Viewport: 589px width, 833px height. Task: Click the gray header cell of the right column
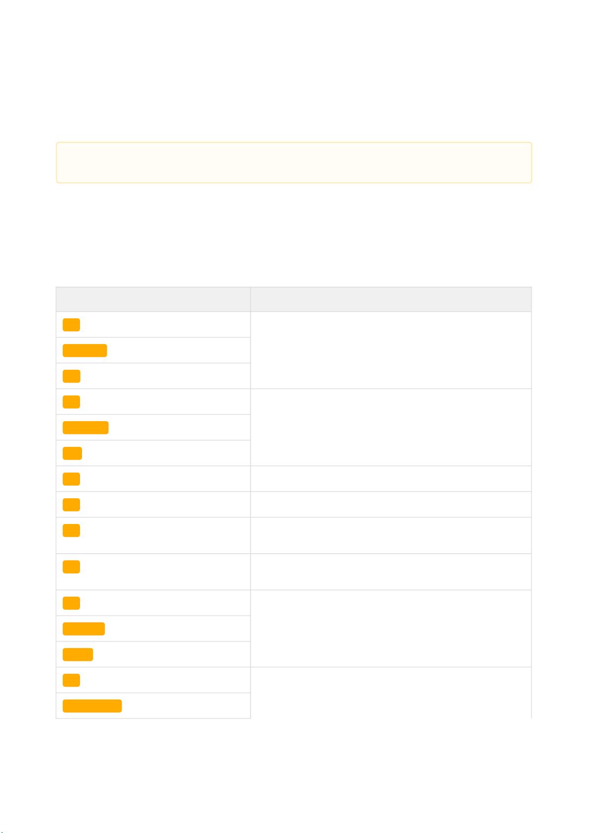pos(391,299)
